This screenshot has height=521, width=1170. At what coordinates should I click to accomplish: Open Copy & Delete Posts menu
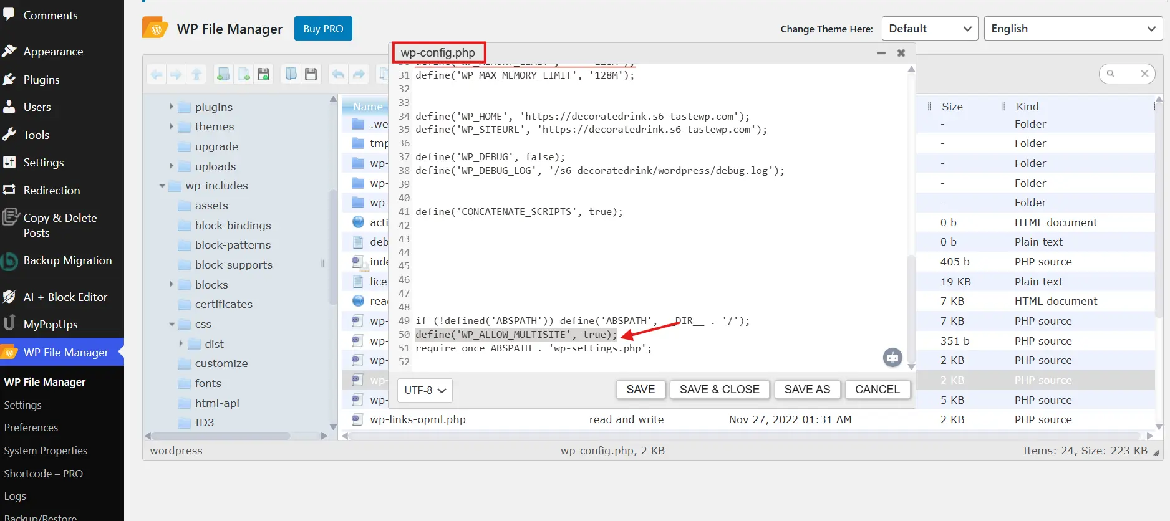(60, 225)
